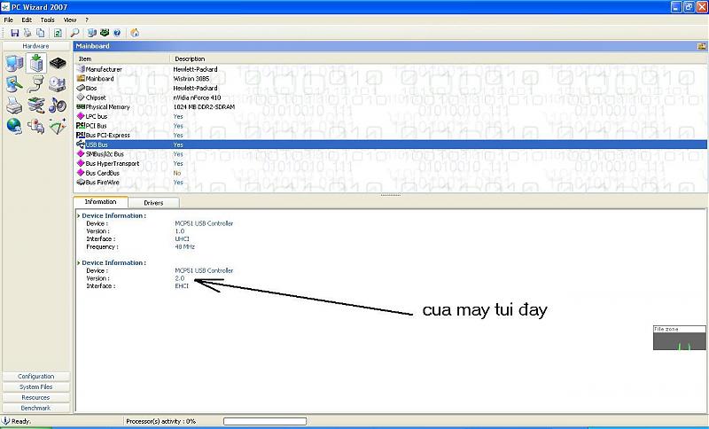Switch to the Drivers tab
The width and height of the screenshot is (709, 429).
(153, 203)
